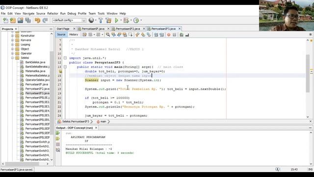
Task: Click the globe browser icon in toolbar
Action: click(x=91, y=20)
